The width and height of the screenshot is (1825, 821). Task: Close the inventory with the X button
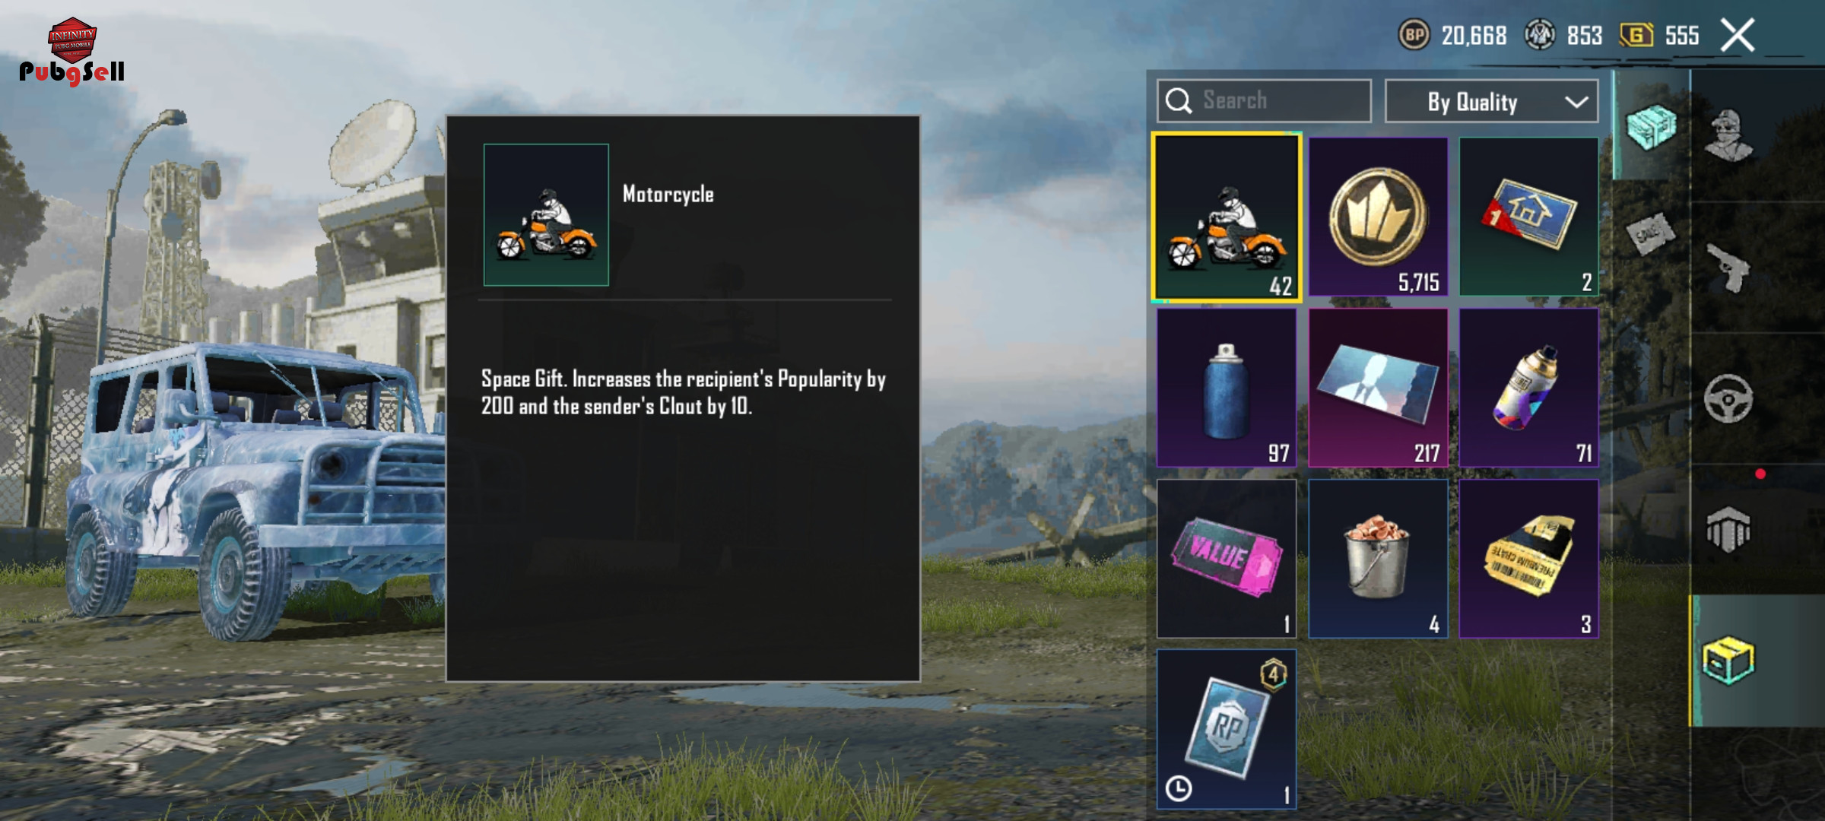(1738, 36)
